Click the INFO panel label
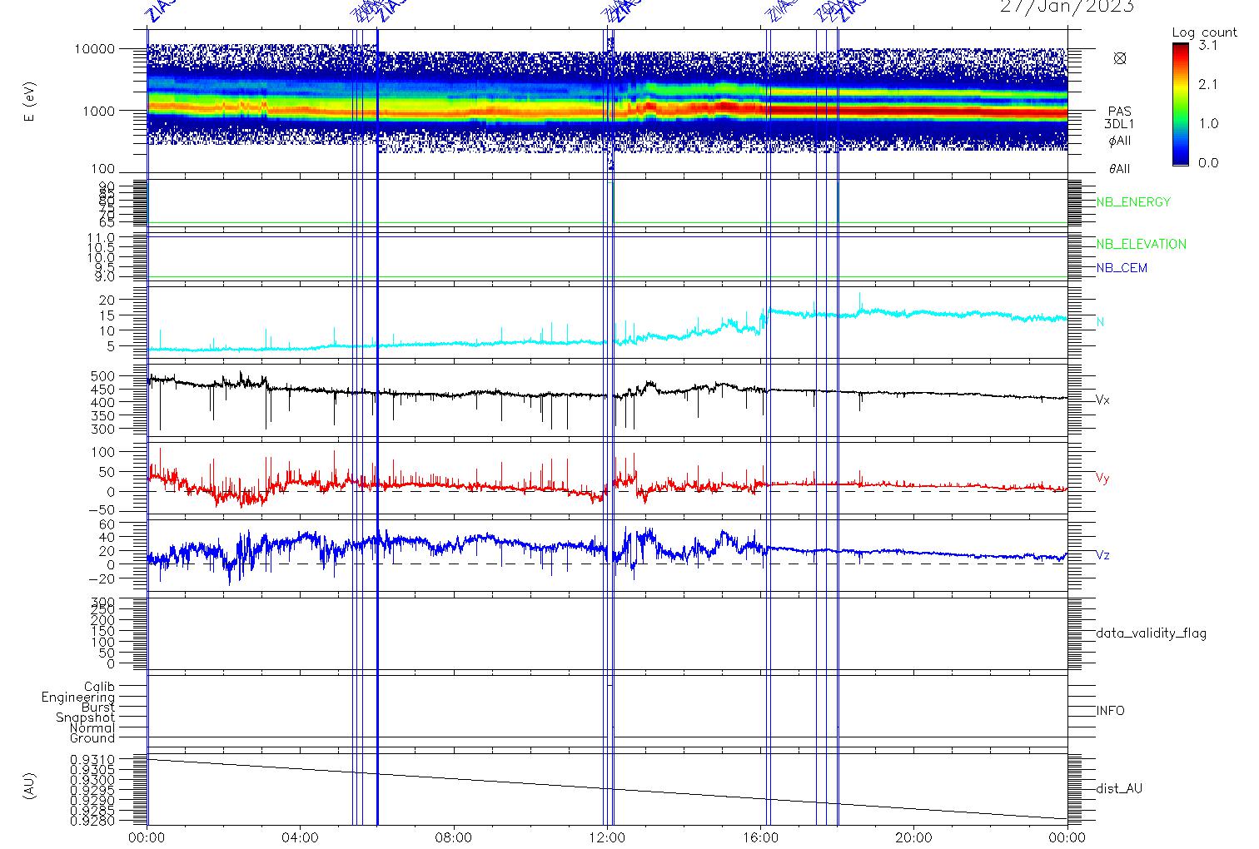Screen dimensions: 1259x849 click(x=1110, y=711)
